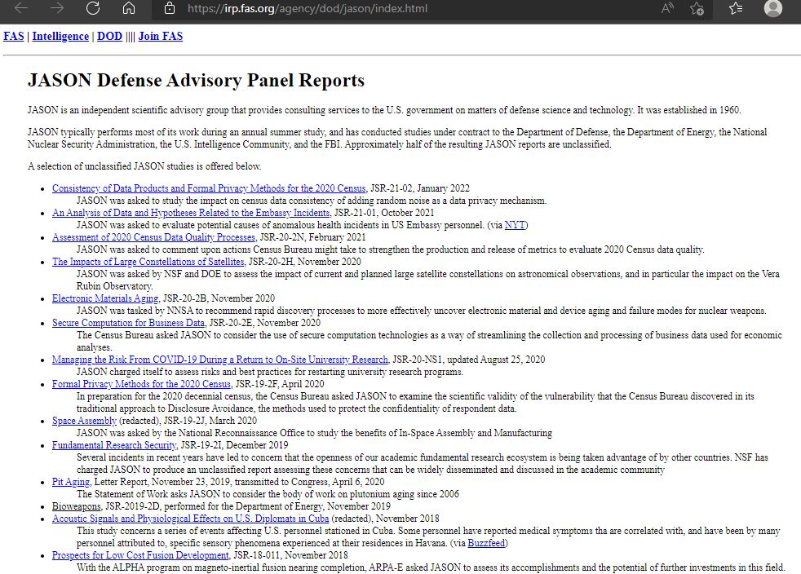Open Acoustic Signals and Physiological Effects Cuba report
Screen dimensions: 801x574
tap(191, 519)
